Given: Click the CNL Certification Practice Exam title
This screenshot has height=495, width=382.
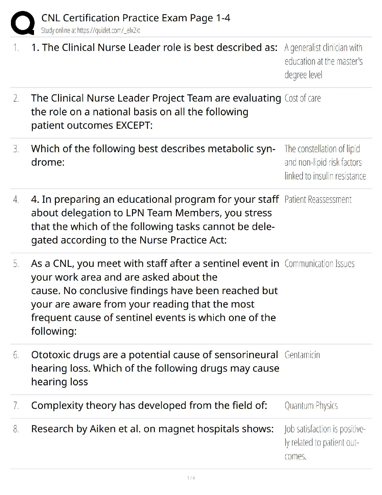Looking at the screenshot, I should pos(136,18).
